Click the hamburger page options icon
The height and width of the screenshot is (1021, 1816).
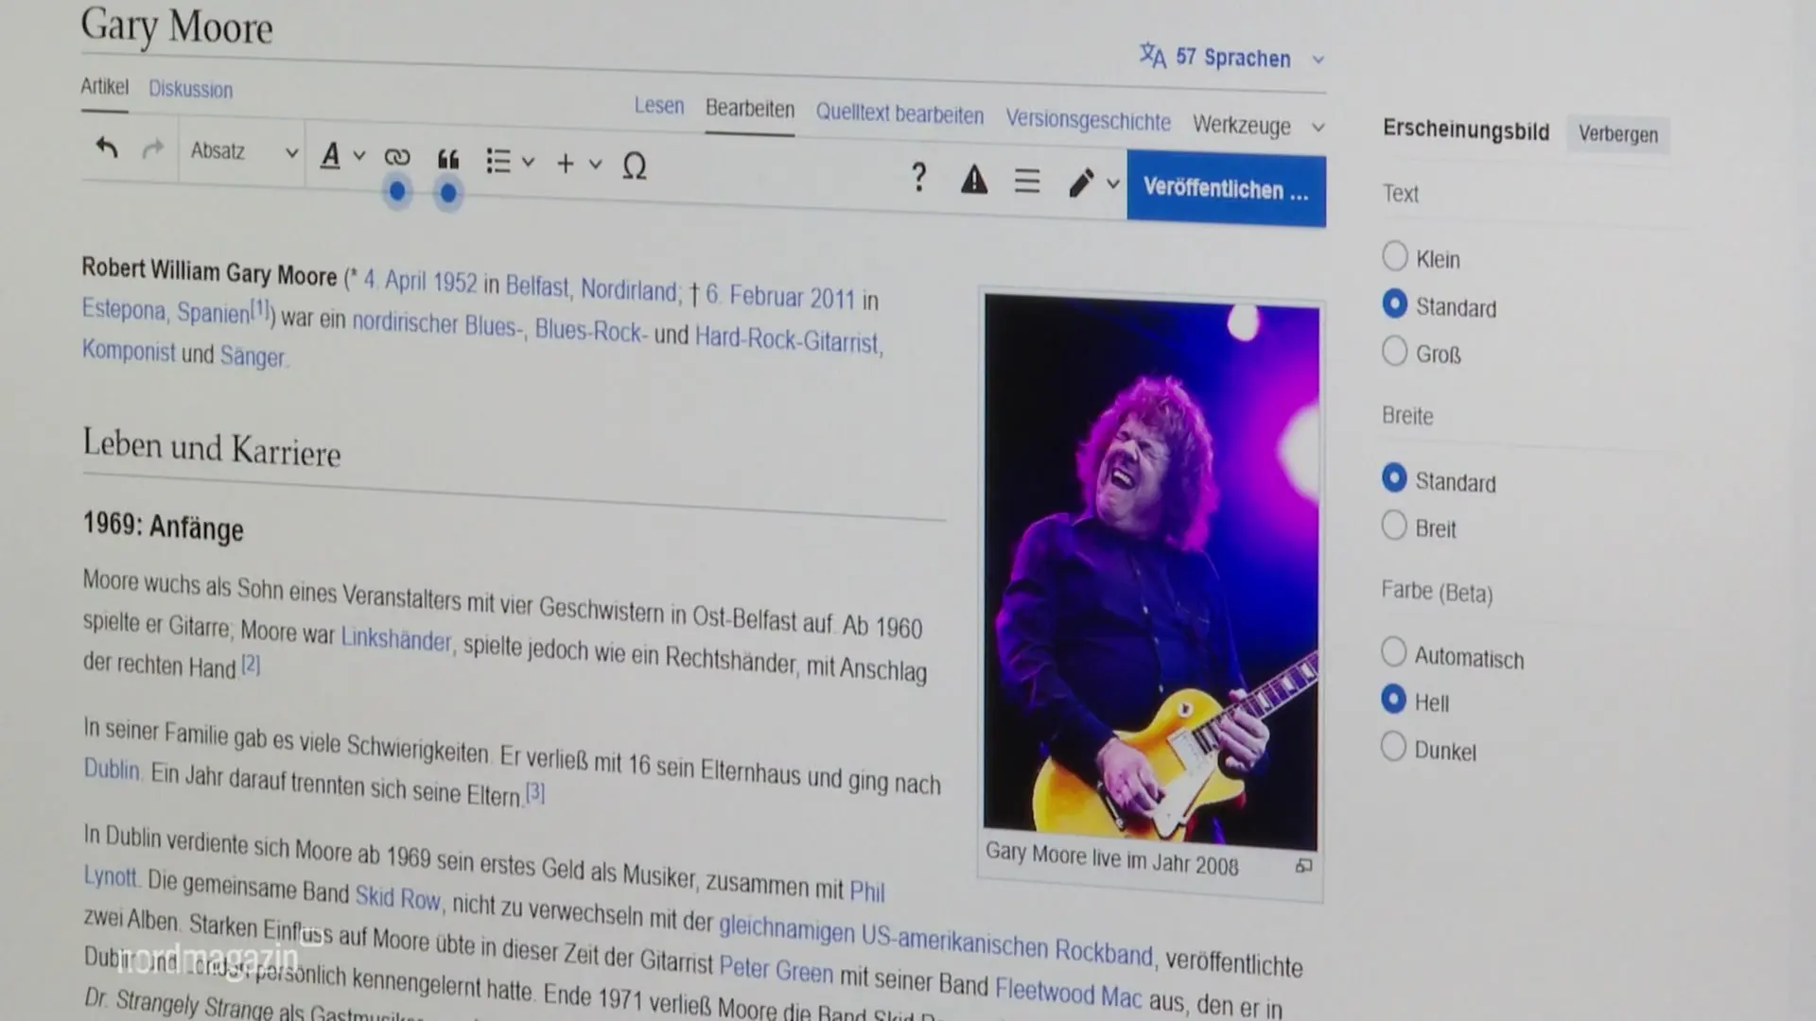point(1026,182)
